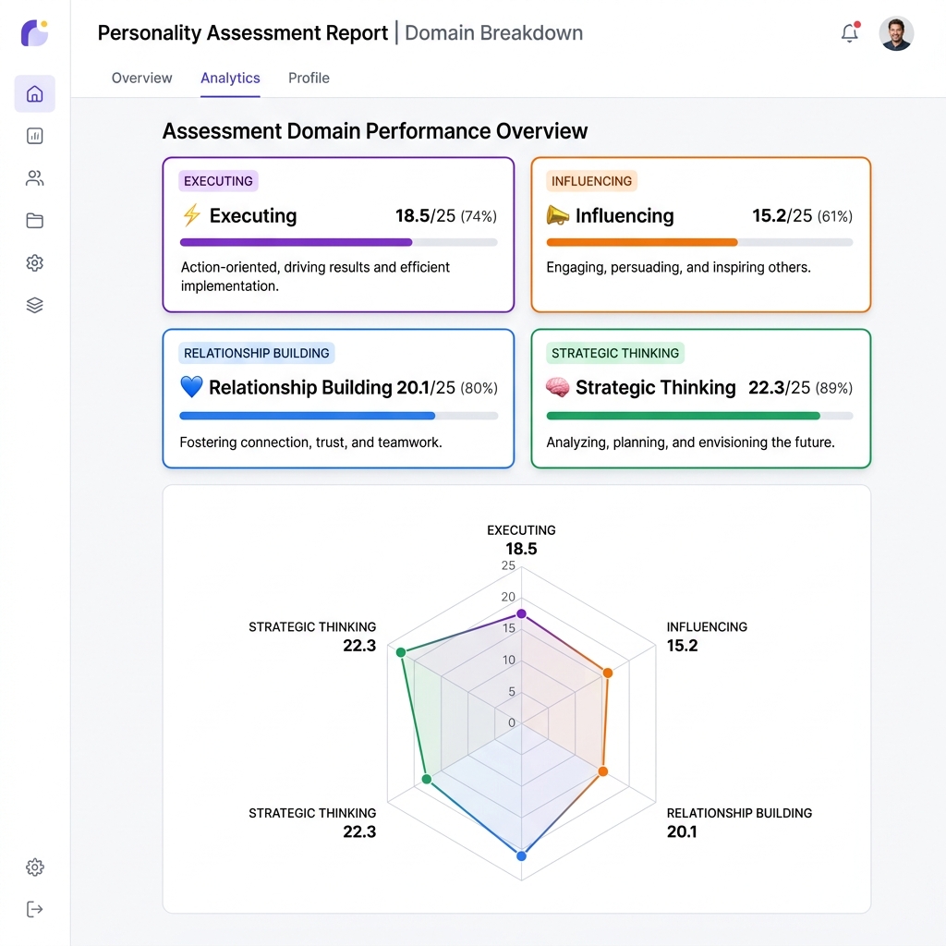Click the orange INFLUENCING tag badge

591,181
